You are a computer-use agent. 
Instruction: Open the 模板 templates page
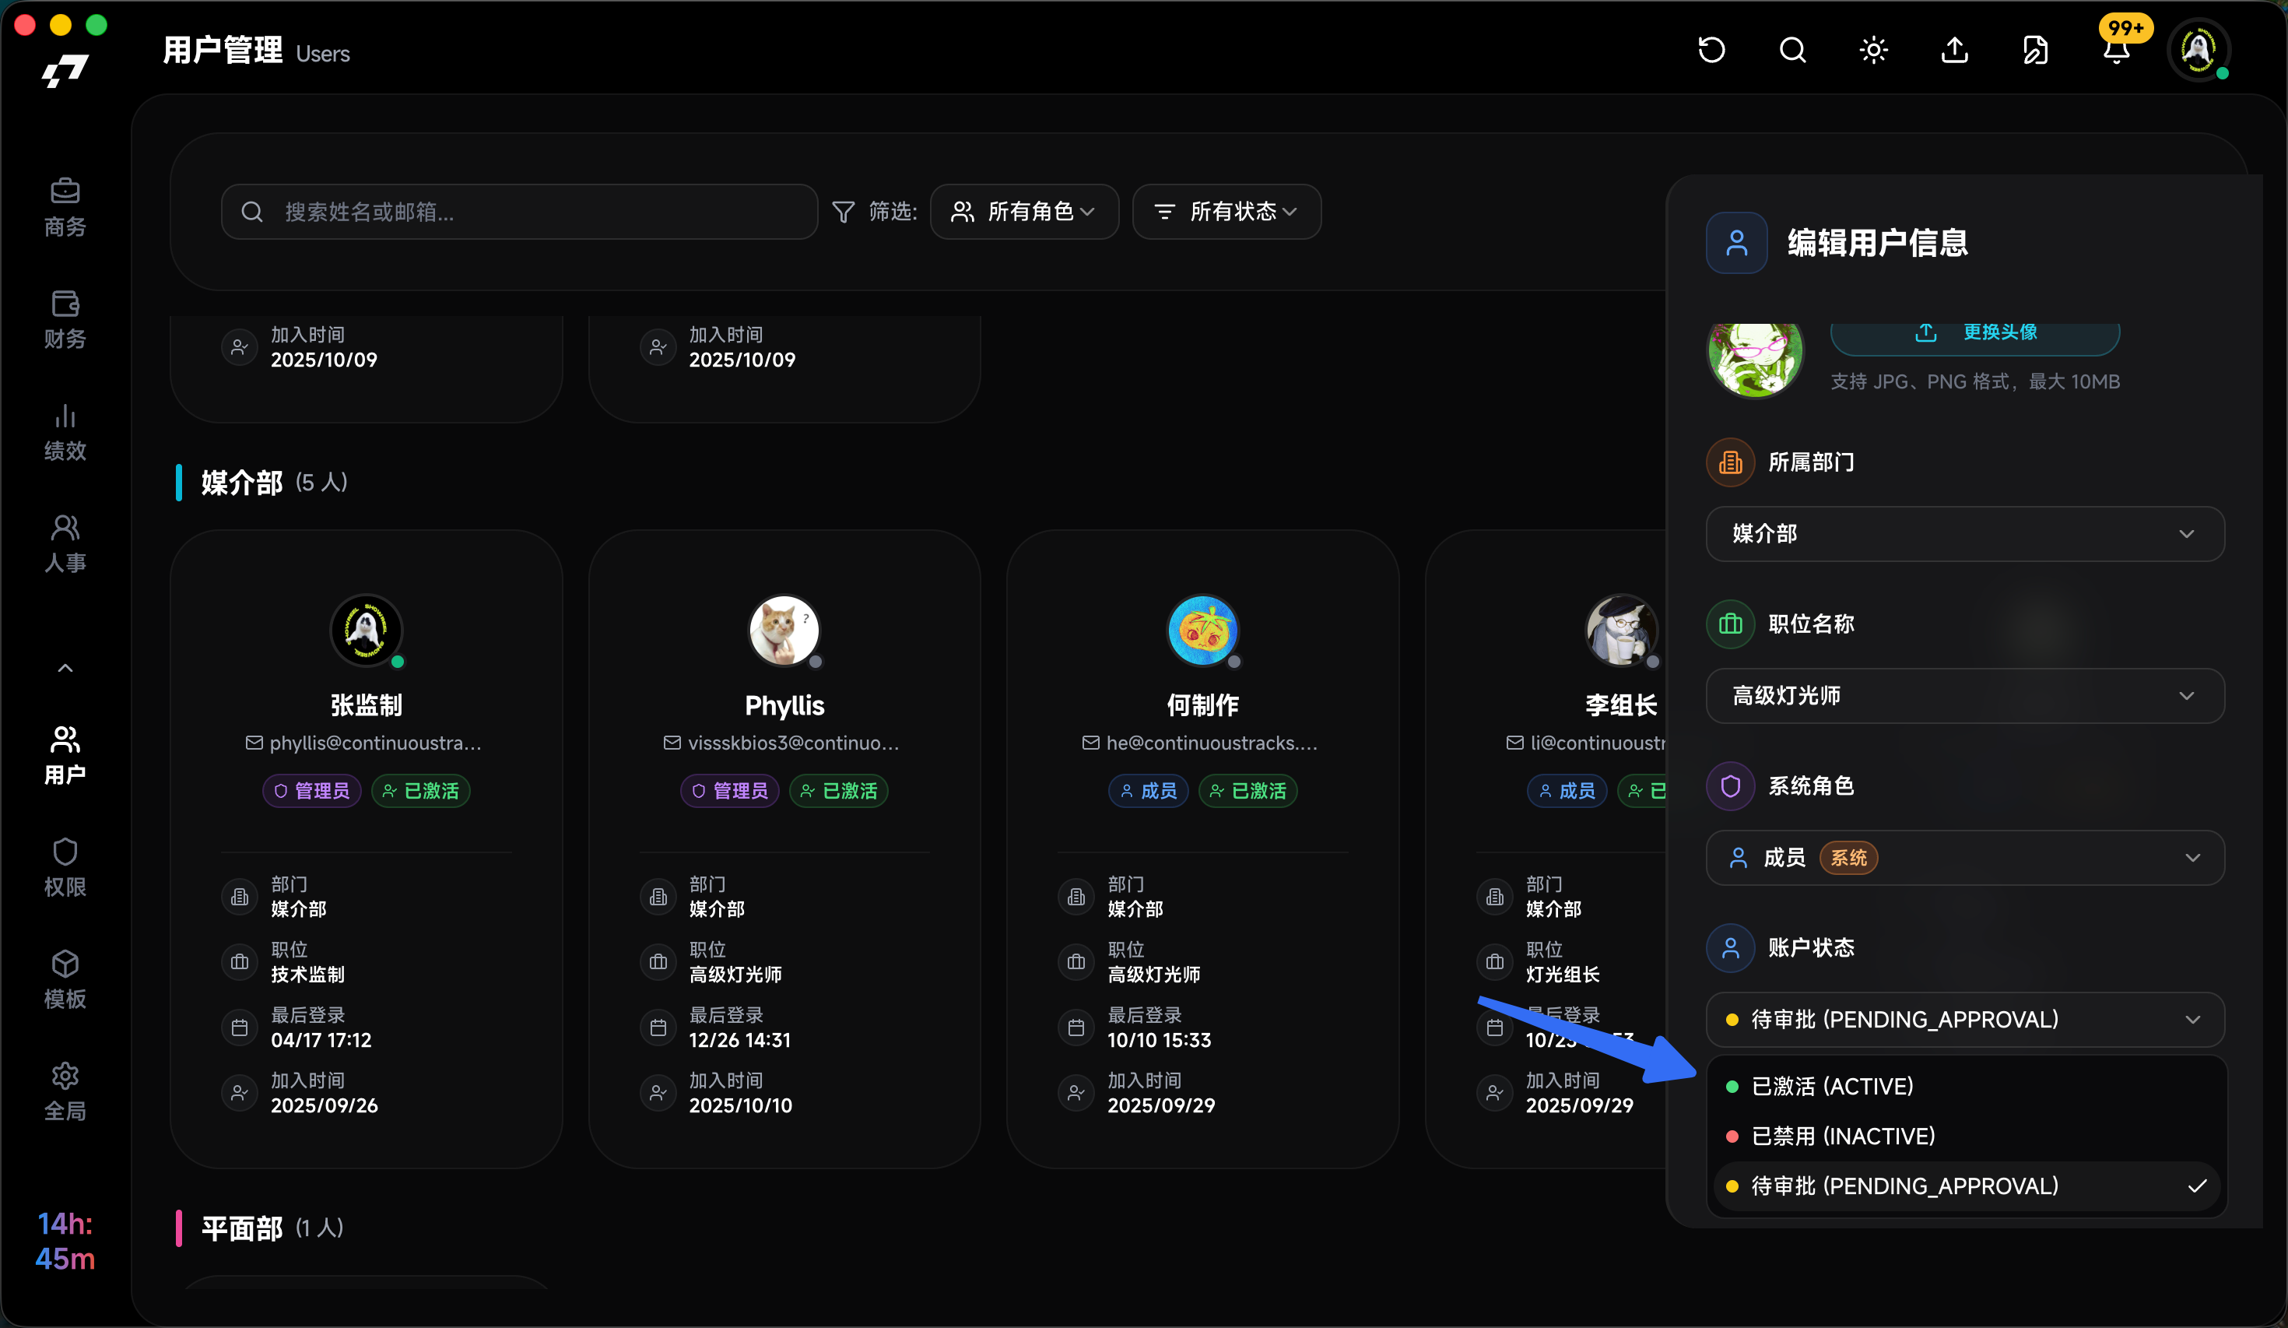(x=65, y=979)
